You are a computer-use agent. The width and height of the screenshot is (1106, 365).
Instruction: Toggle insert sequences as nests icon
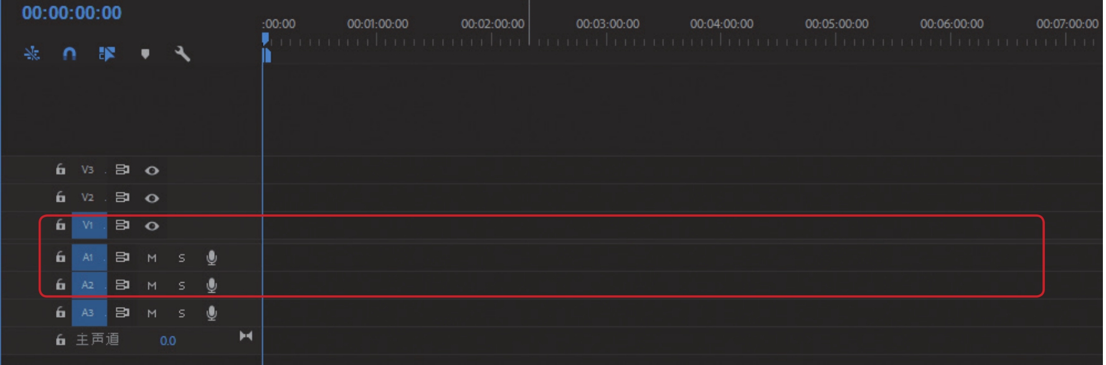[x=32, y=54]
